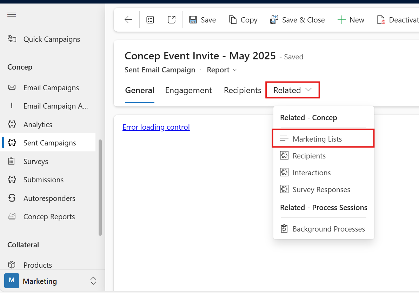419x293 pixels.
Task: Switch to the Engagement tab
Action: 188,90
